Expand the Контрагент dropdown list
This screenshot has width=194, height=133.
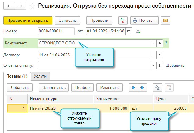pyautogui.click(x=153, y=43)
